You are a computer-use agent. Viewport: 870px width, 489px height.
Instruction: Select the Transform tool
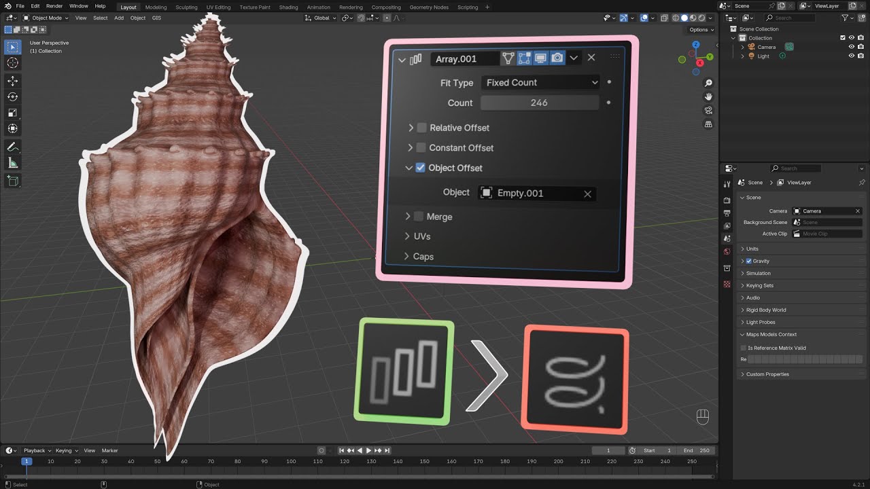(12, 128)
